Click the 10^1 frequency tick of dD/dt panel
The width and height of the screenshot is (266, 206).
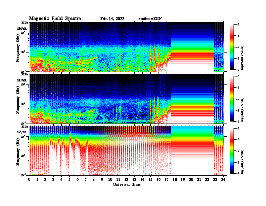click(23, 84)
